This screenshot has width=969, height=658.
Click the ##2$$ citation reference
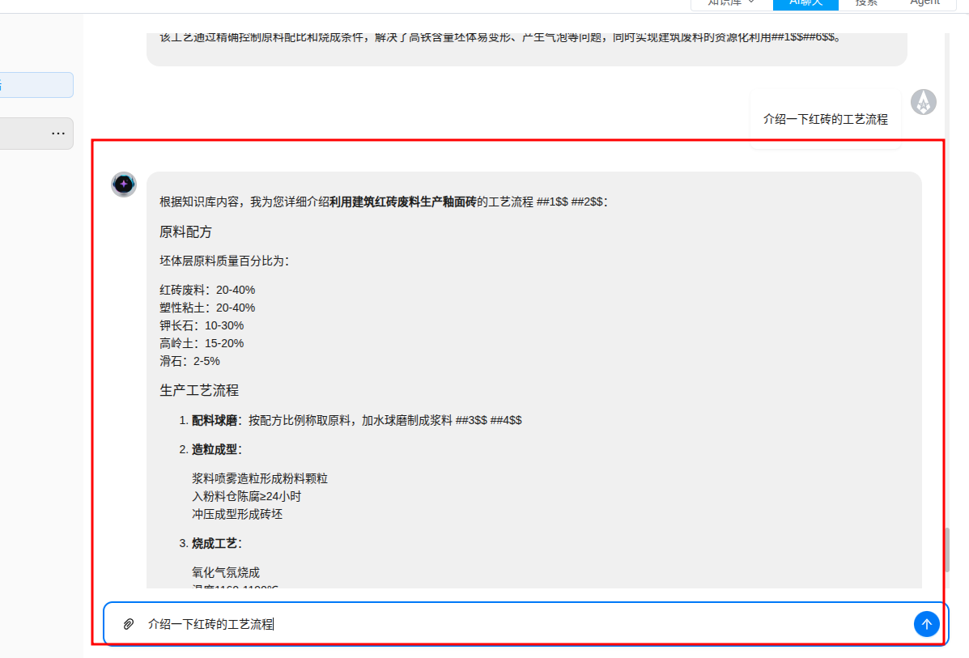pyautogui.click(x=587, y=202)
